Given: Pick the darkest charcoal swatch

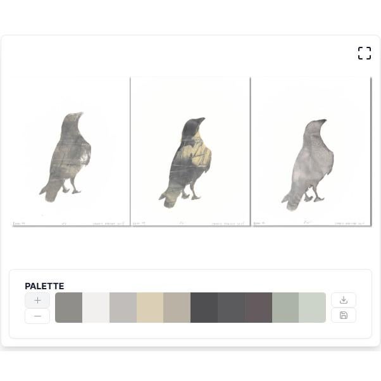Looking at the screenshot, I should 204,308.
